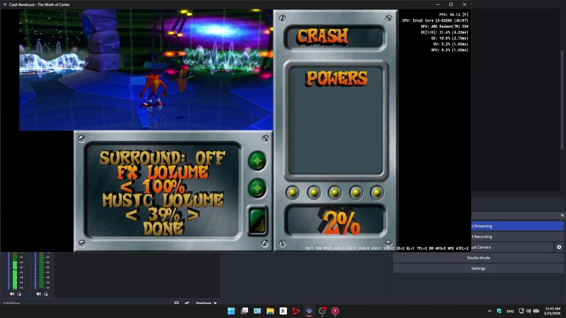
Task: Click the PCSX2 window title icon
Action: click(x=5, y=4)
